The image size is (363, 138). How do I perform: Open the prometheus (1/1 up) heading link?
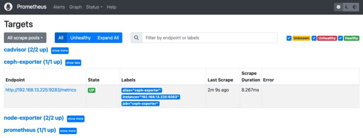click(x=30, y=130)
